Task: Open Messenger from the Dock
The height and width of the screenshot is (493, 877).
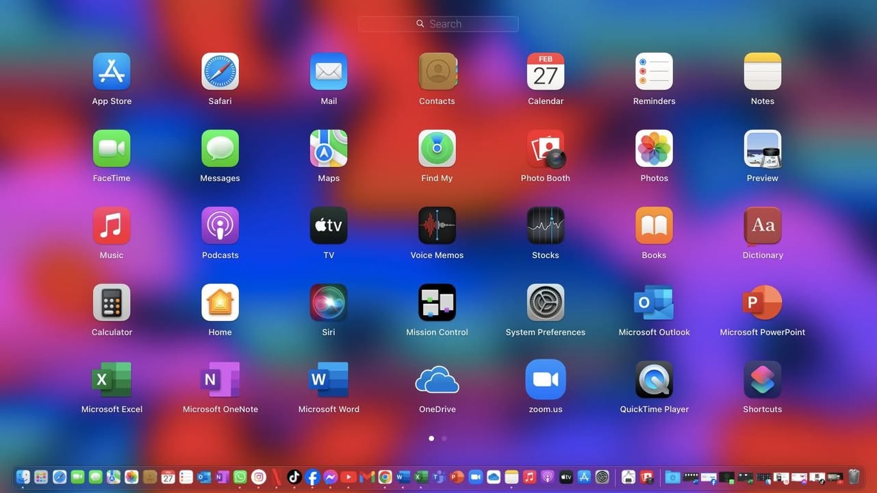Action: (x=331, y=477)
